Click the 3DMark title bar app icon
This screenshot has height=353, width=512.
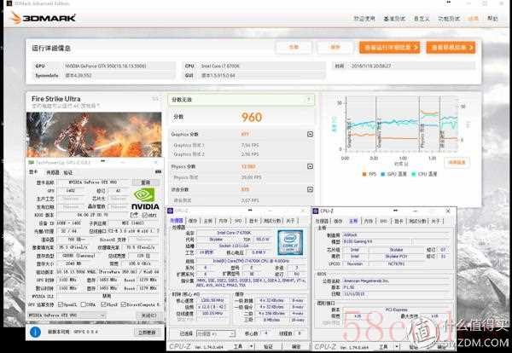pos(9,3)
